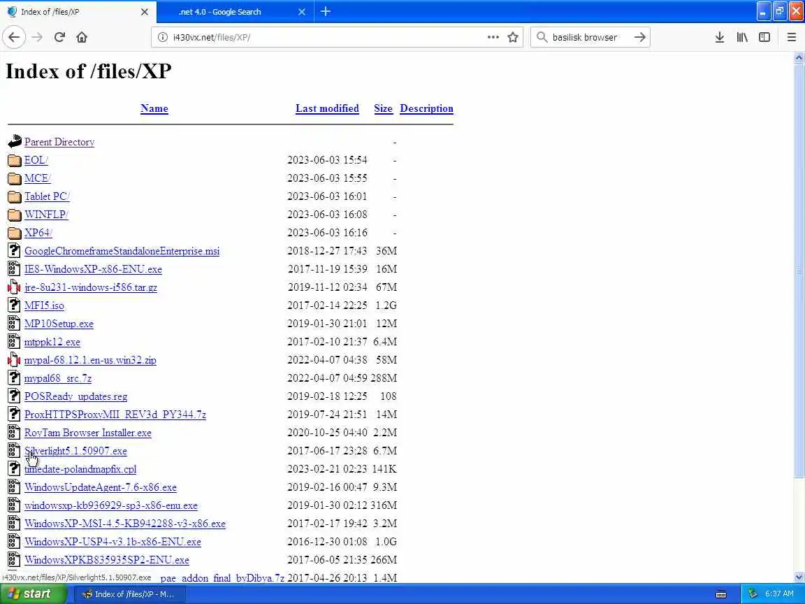Submit the basilisk browser search arrow
This screenshot has height=604, width=805.
pyautogui.click(x=639, y=37)
